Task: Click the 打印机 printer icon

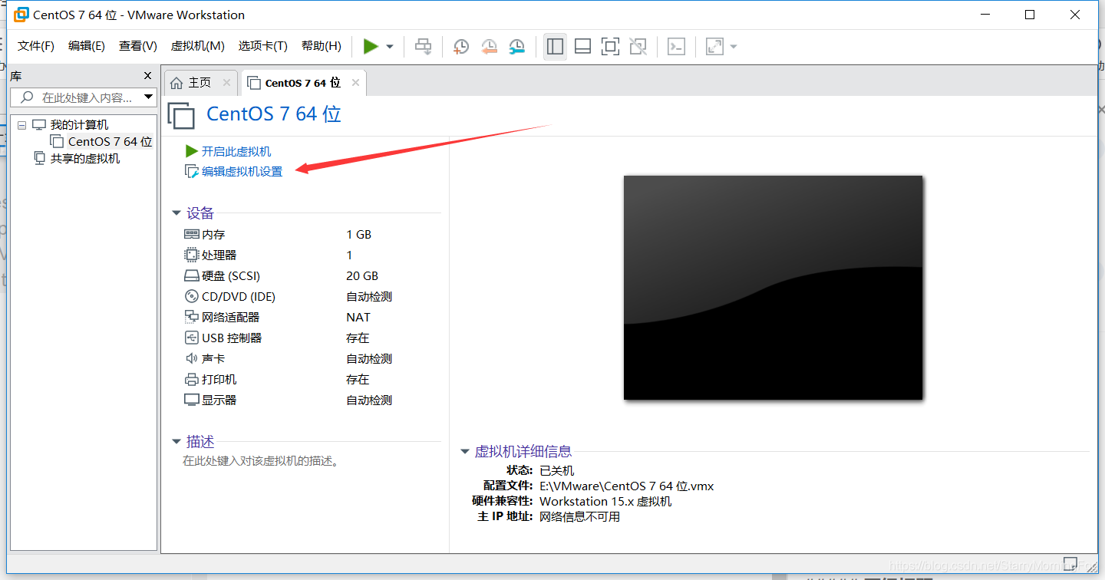Action: point(192,379)
